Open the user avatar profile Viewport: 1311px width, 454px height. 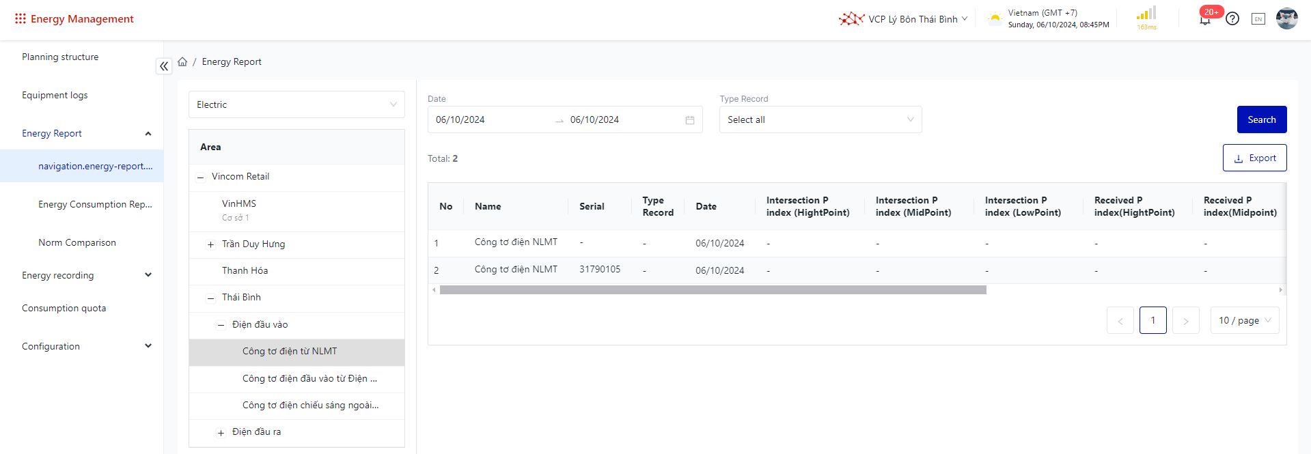pos(1286,19)
